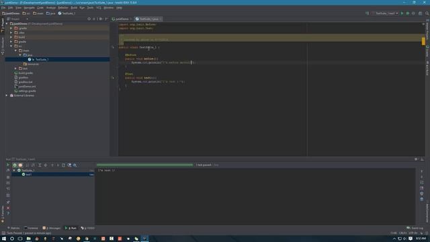
Task: Click the Windows taskbar clock
Action: coord(421,239)
